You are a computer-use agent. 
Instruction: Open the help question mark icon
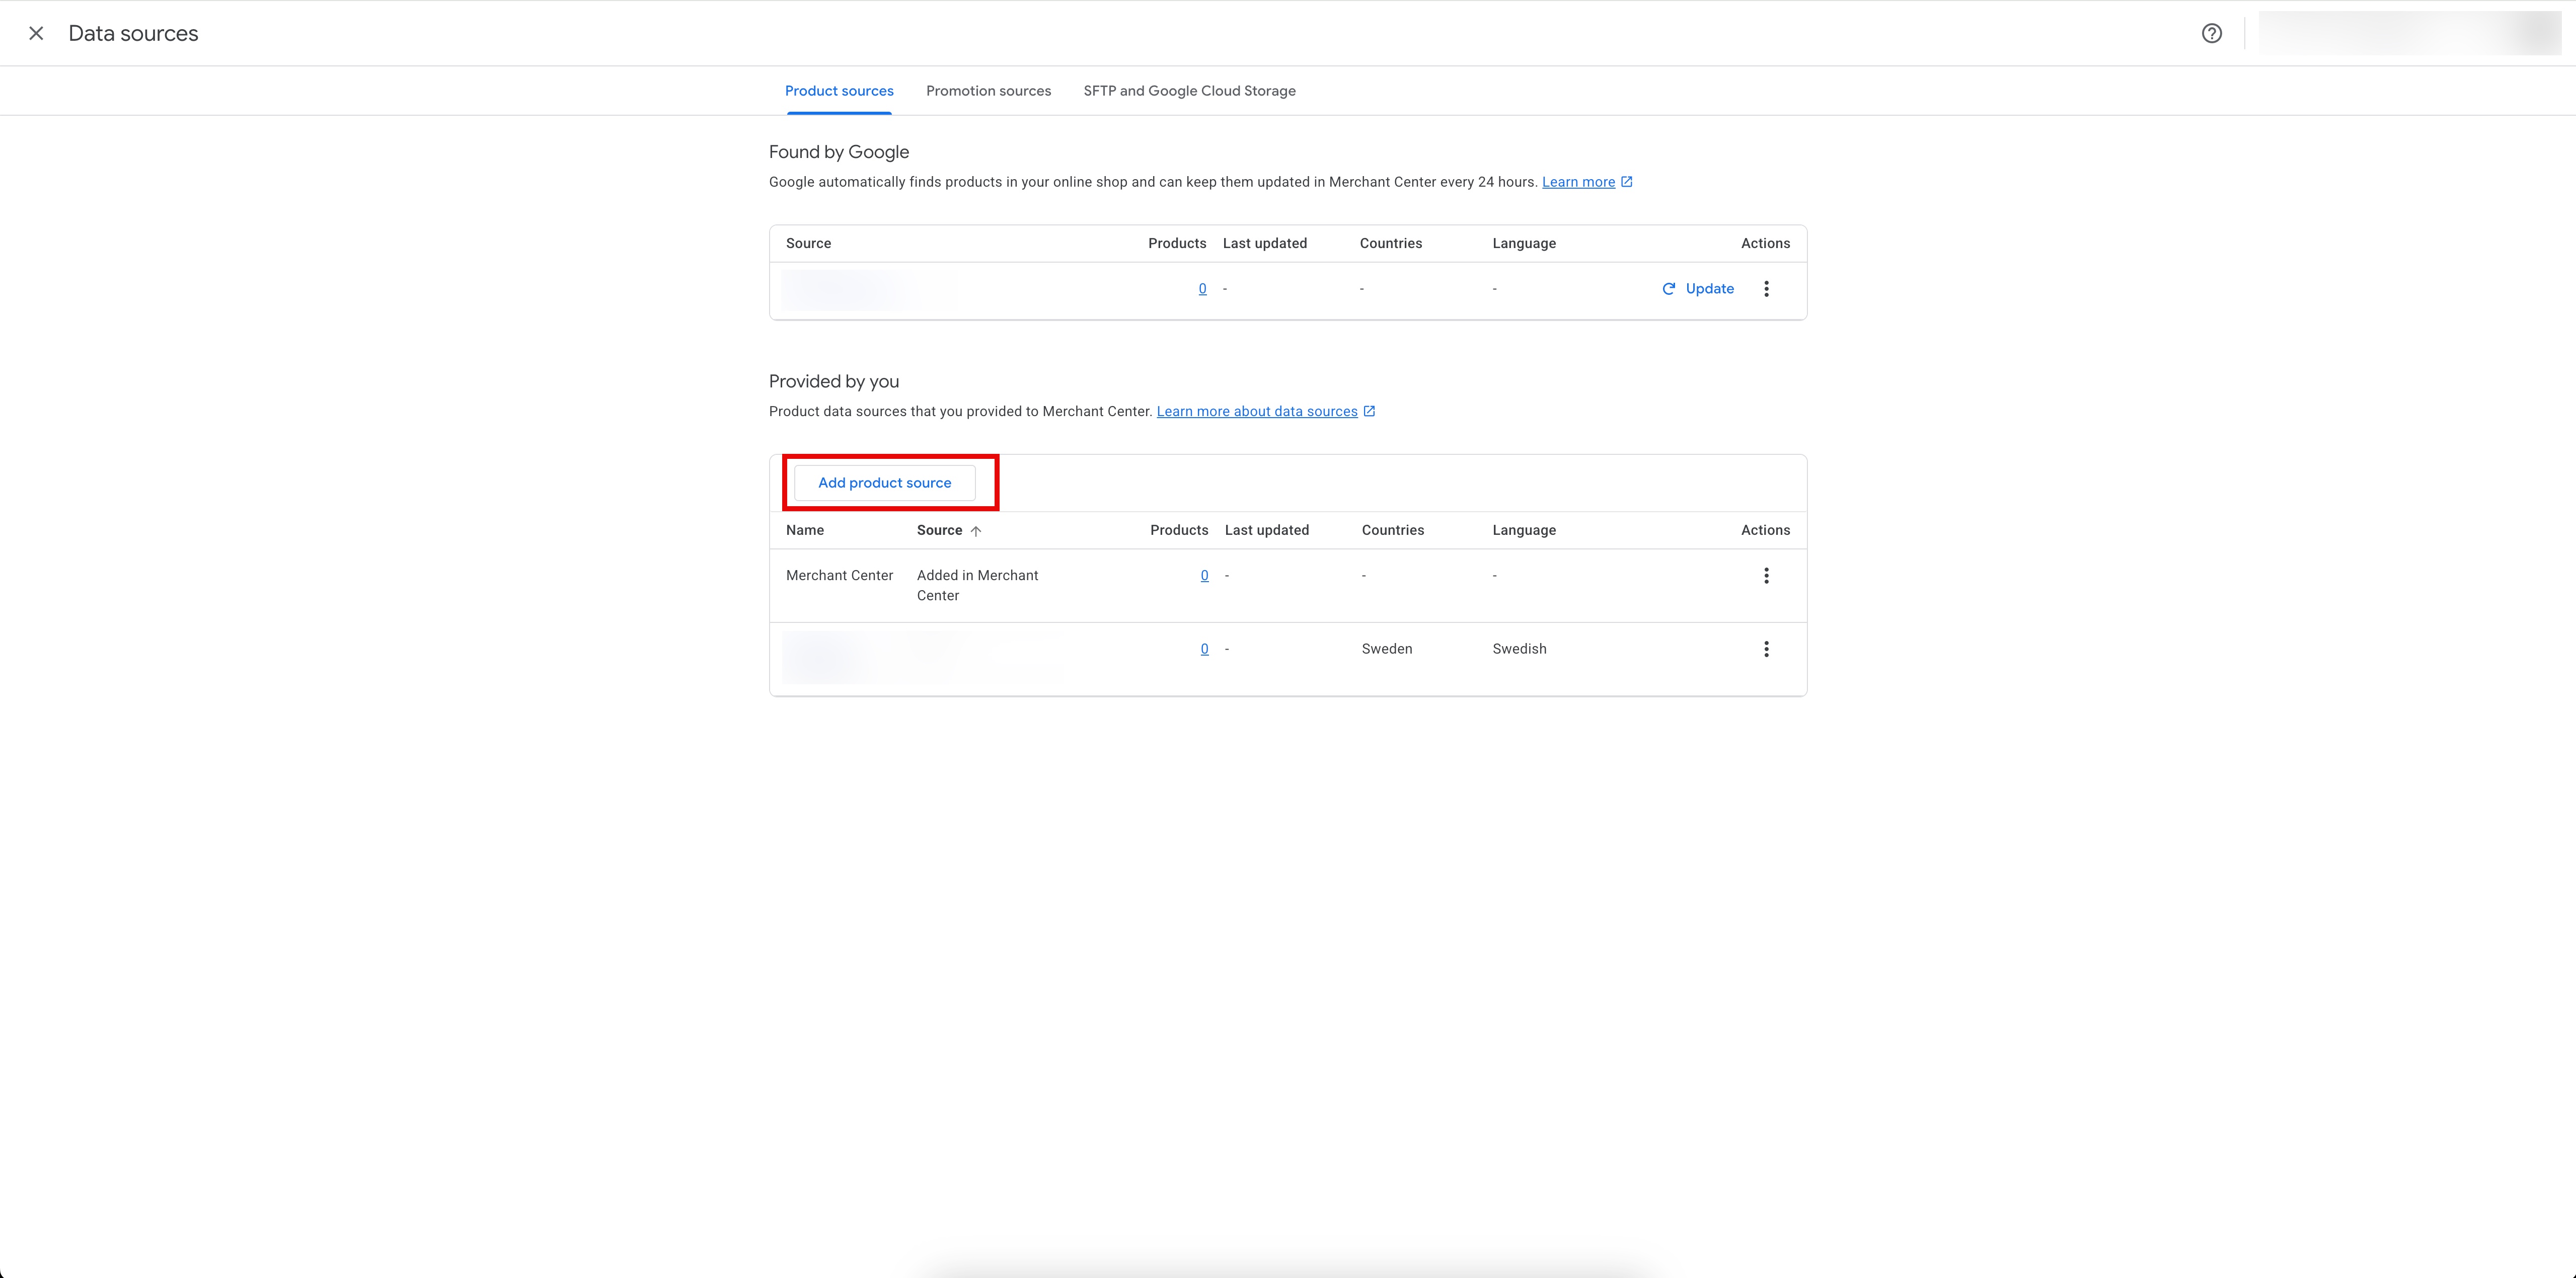tap(2211, 33)
